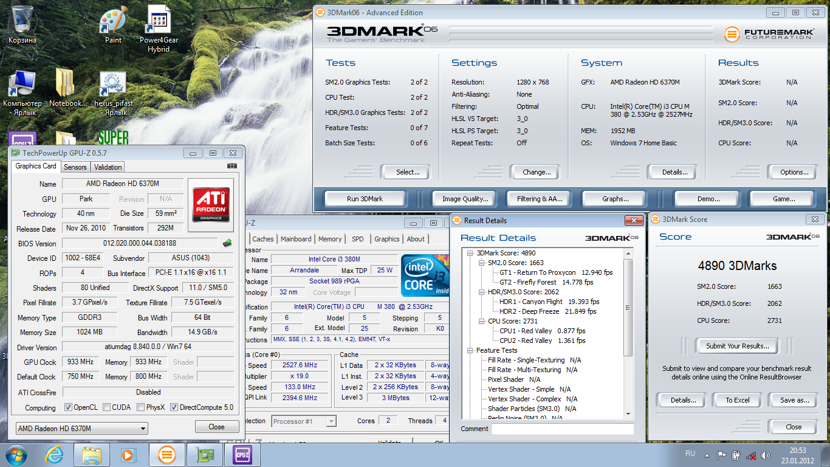The image size is (830, 467).
Task: Open the Caches tab in CPU-Z
Action: click(x=263, y=239)
